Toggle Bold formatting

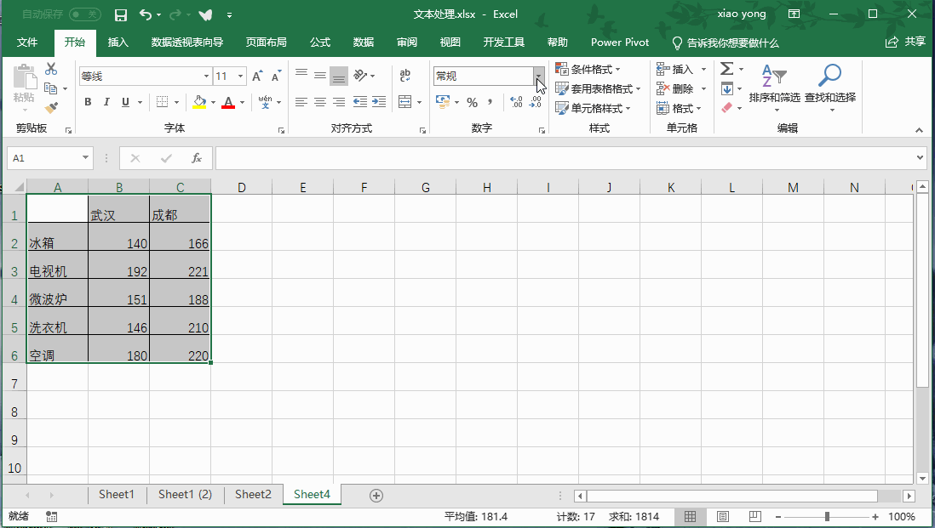[88, 102]
